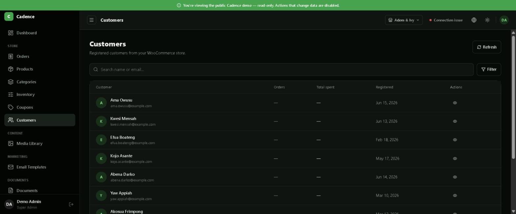
Task: Click Abena Darko's A avatar
Action: tap(101, 177)
